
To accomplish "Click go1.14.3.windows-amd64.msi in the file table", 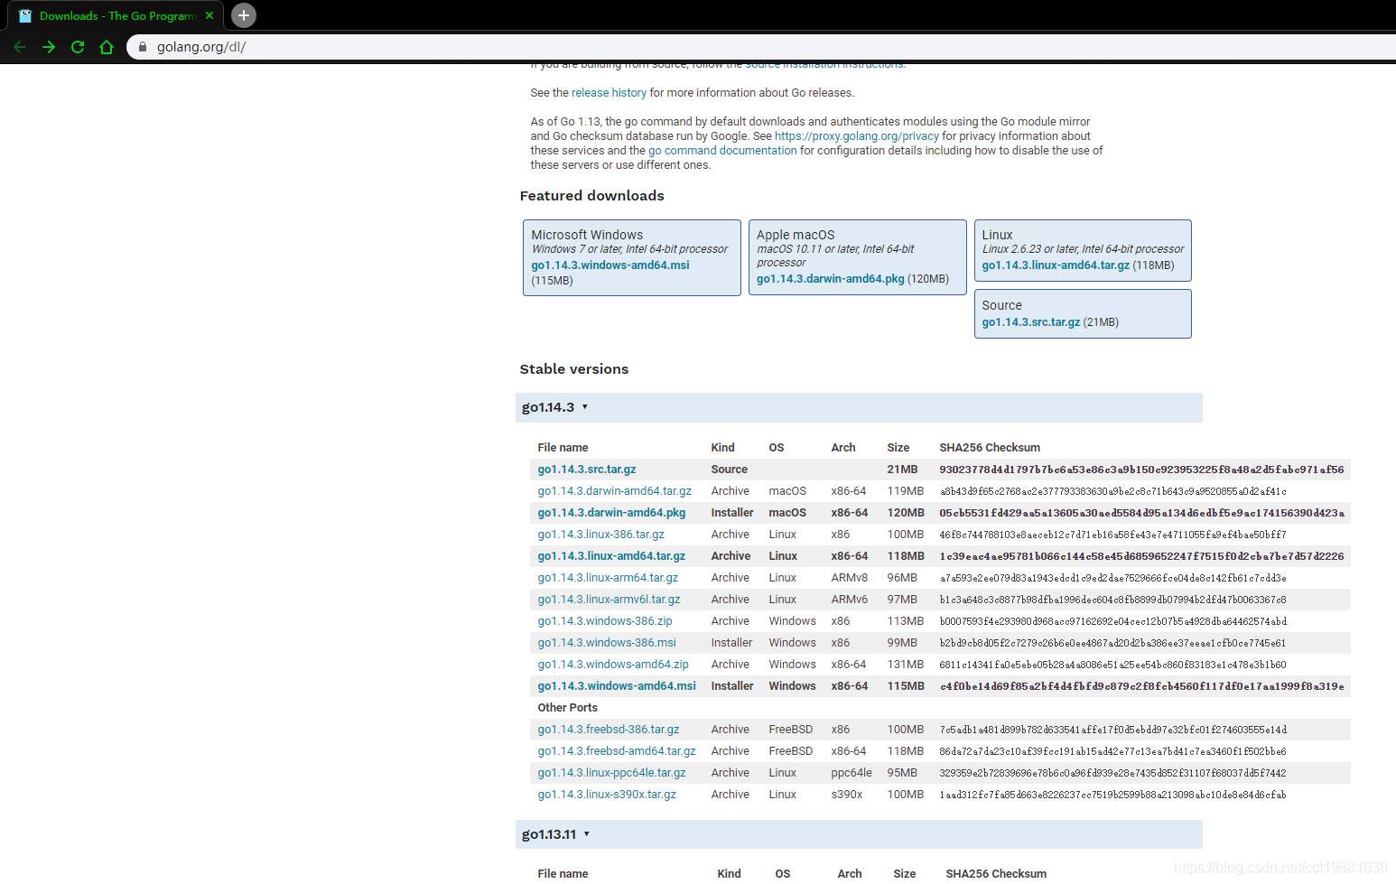I will coord(617,686).
